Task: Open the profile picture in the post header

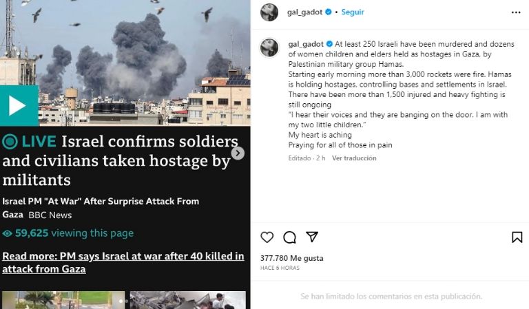Action: click(x=269, y=12)
